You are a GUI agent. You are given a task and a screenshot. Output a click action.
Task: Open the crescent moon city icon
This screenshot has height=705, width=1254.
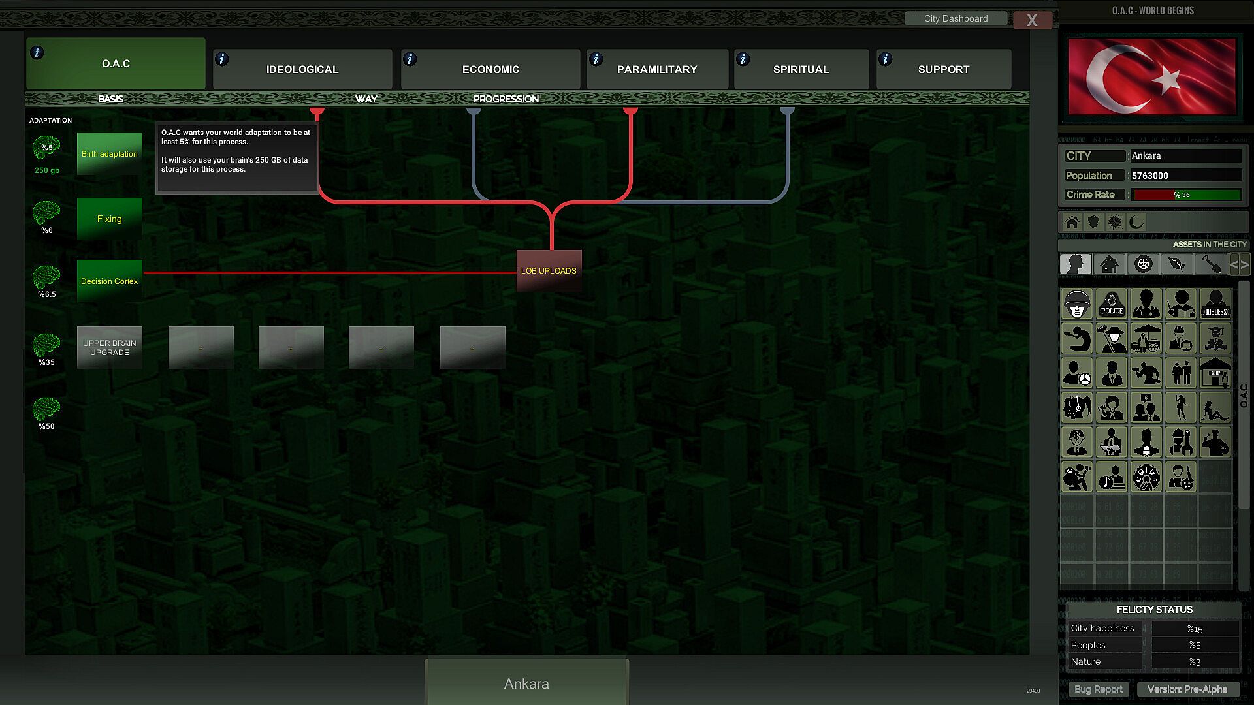[1136, 223]
